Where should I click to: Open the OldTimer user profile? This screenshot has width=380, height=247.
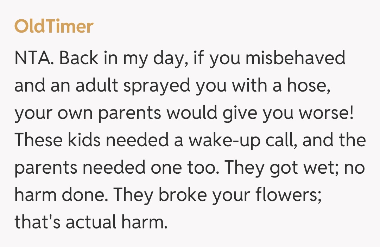click(54, 27)
